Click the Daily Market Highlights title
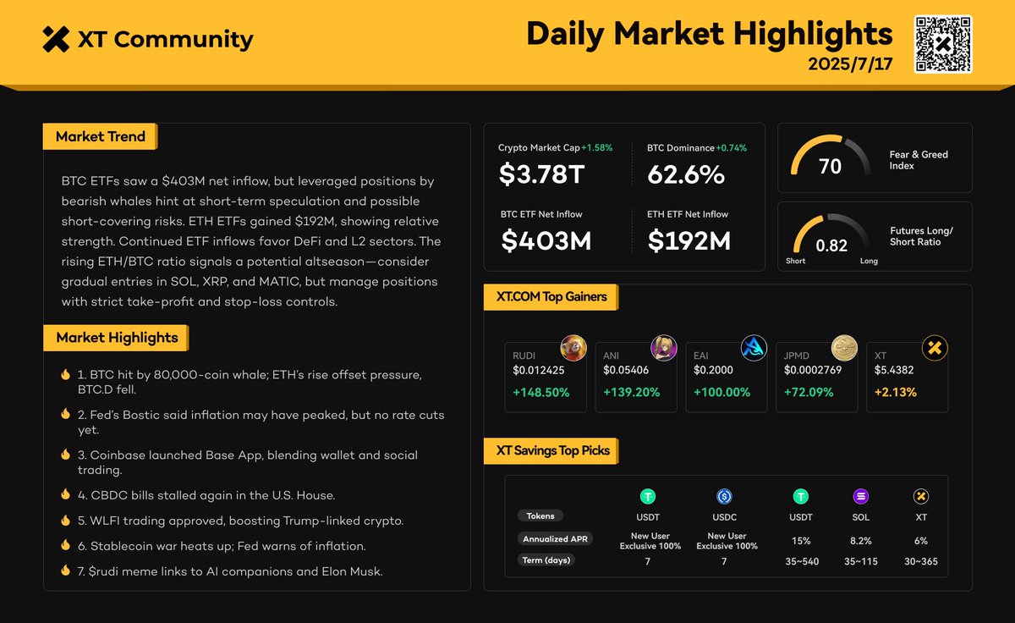The image size is (1015, 623). click(x=710, y=33)
